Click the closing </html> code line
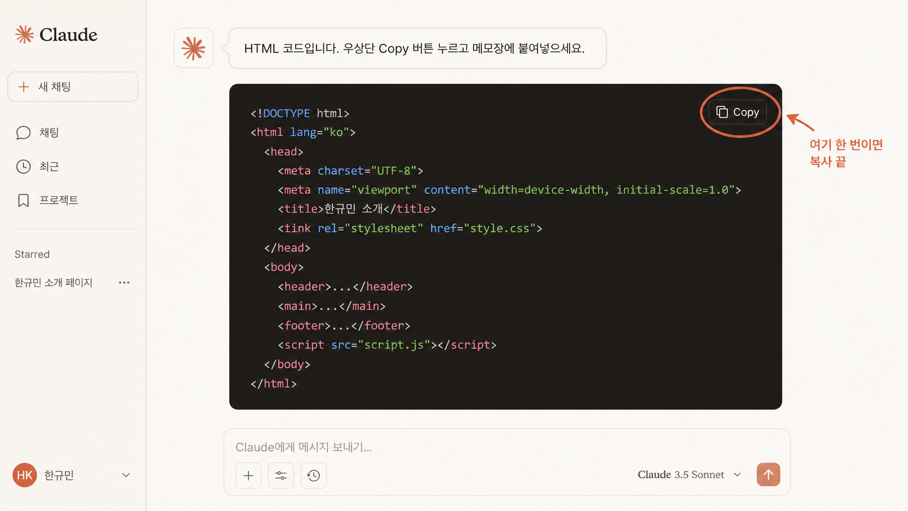The image size is (908, 511). [274, 383]
